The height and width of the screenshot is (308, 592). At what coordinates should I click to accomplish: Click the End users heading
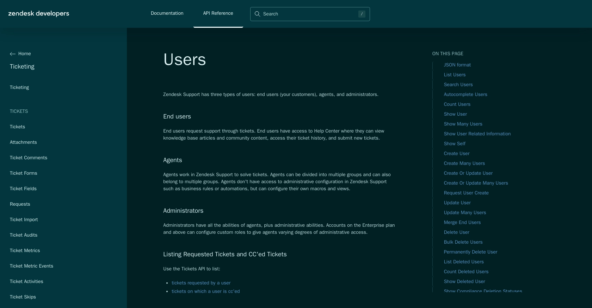click(x=177, y=117)
